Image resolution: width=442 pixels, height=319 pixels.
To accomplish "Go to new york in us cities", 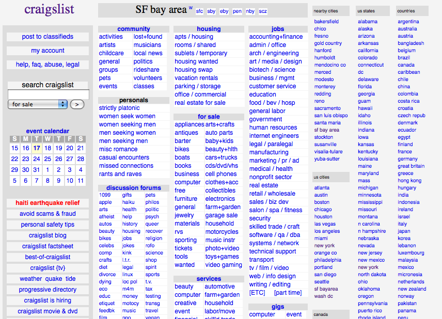I will pos(324,246).
